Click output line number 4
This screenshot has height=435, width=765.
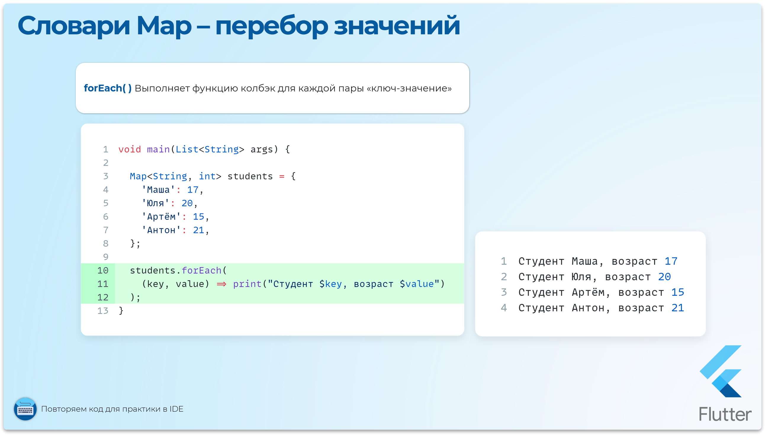click(x=504, y=308)
